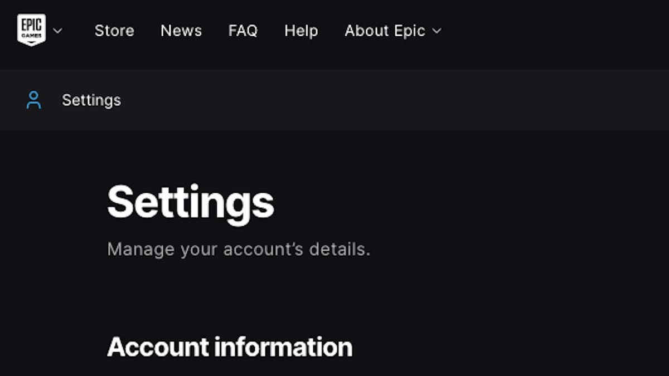Select FAQ from the header links

243,31
